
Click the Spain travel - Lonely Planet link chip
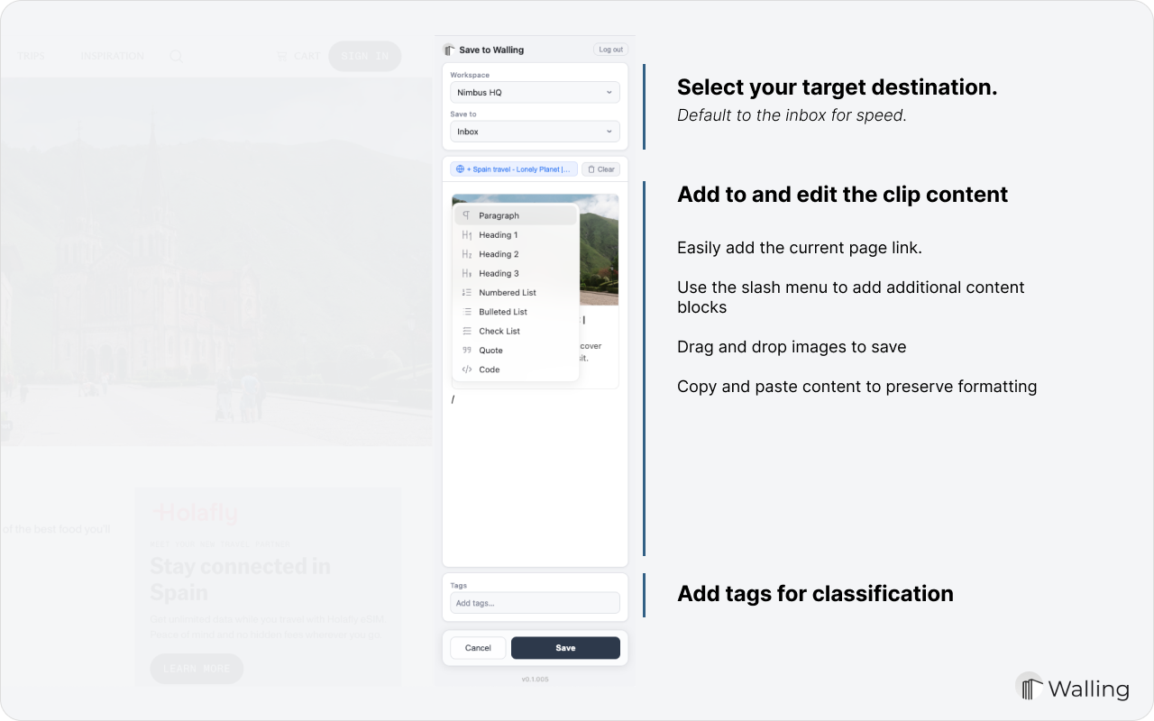[x=514, y=169]
